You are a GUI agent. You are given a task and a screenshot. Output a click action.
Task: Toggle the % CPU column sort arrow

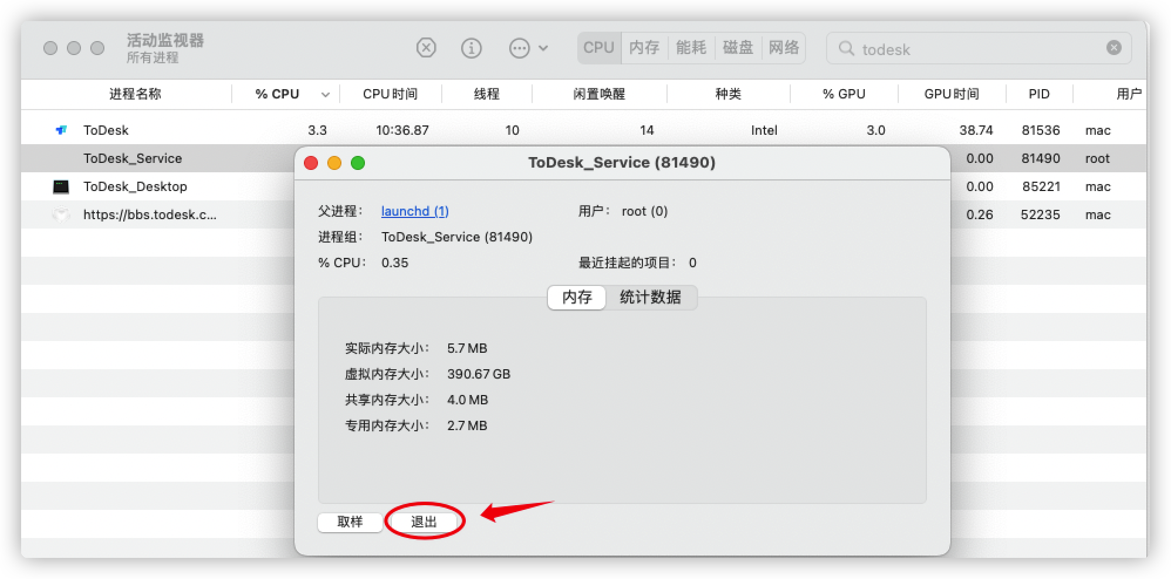click(326, 94)
